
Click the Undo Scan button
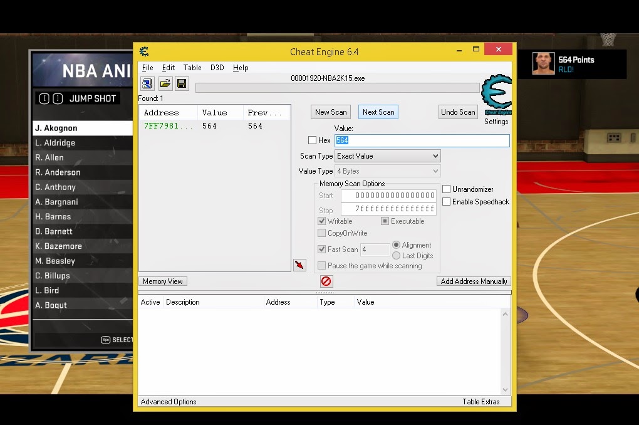(458, 112)
